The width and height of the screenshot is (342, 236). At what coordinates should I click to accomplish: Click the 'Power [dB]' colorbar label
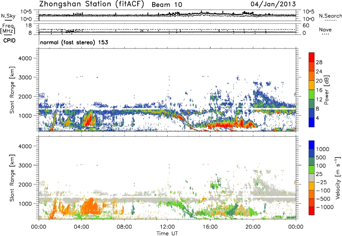pos(326,90)
